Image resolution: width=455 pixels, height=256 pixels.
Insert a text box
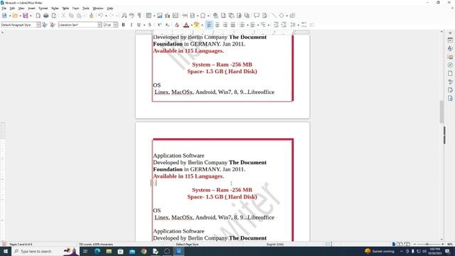[176, 16]
